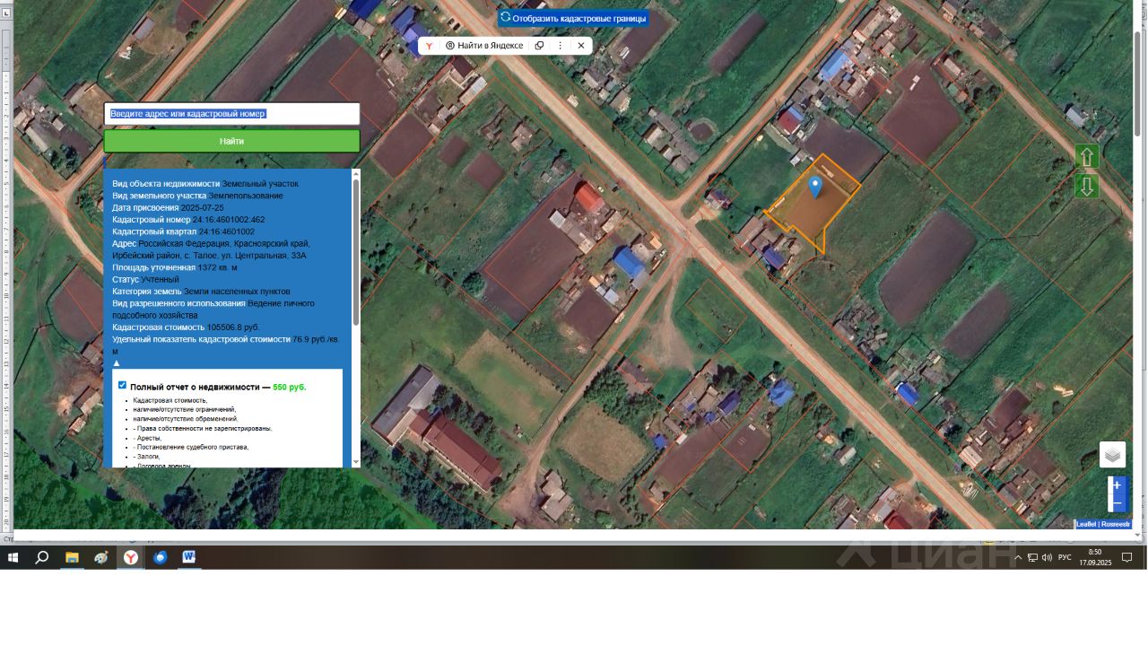Click the address or cadastral number input field
The height and width of the screenshot is (646, 1148).
pyautogui.click(x=231, y=114)
